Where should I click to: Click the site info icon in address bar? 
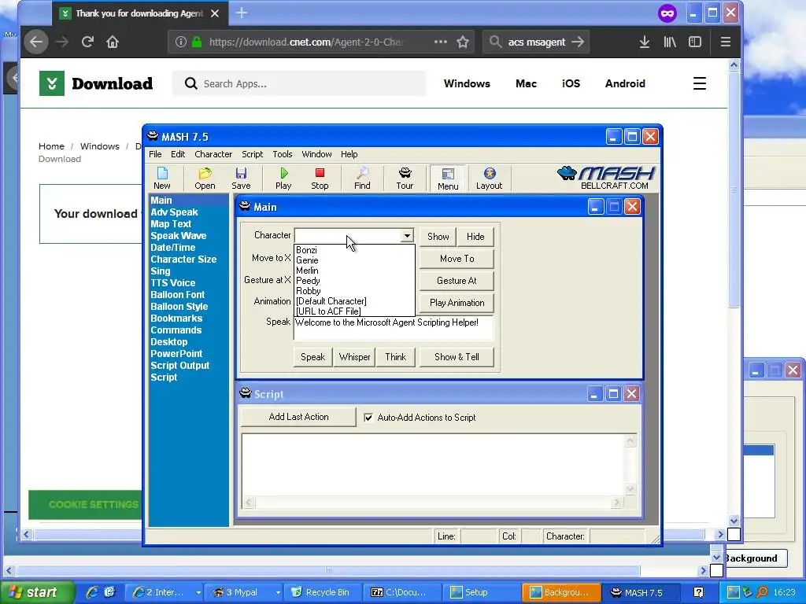click(x=180, y=42)
